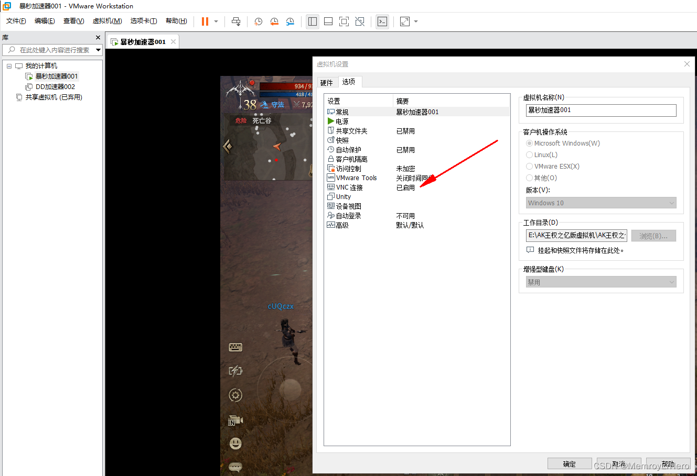Toggle the library sidebar view icon
Image resolution: width=697 pixels, height=476 pixels.
pyautogui.click(x=313, y=21)
